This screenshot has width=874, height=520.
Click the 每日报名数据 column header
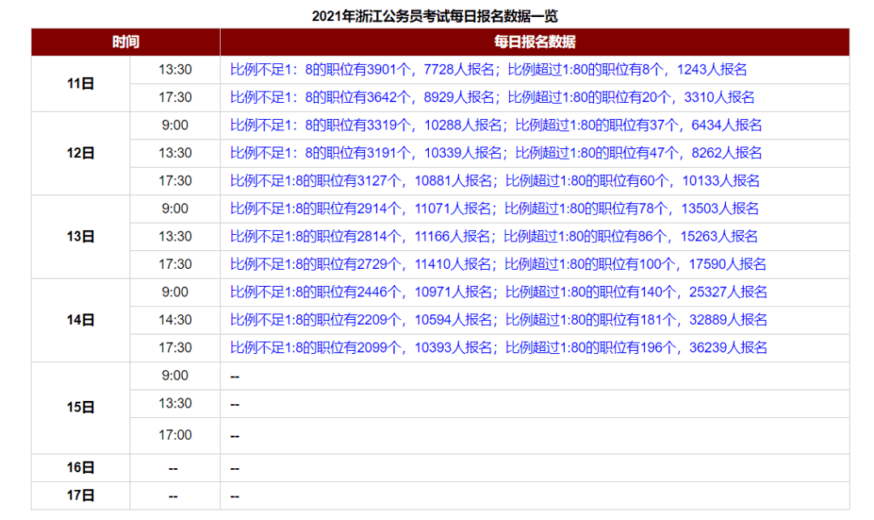[535, 42]
